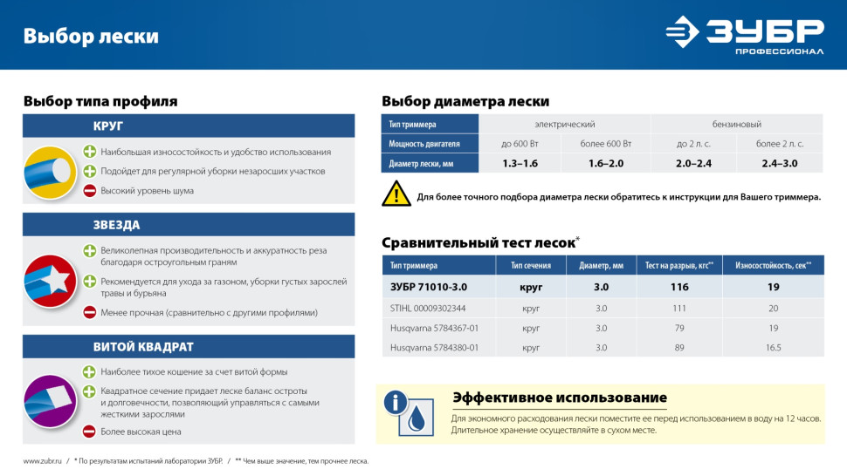Click the break test value '79'
This screenshot has width=847, height=476.
coord(679,328)
